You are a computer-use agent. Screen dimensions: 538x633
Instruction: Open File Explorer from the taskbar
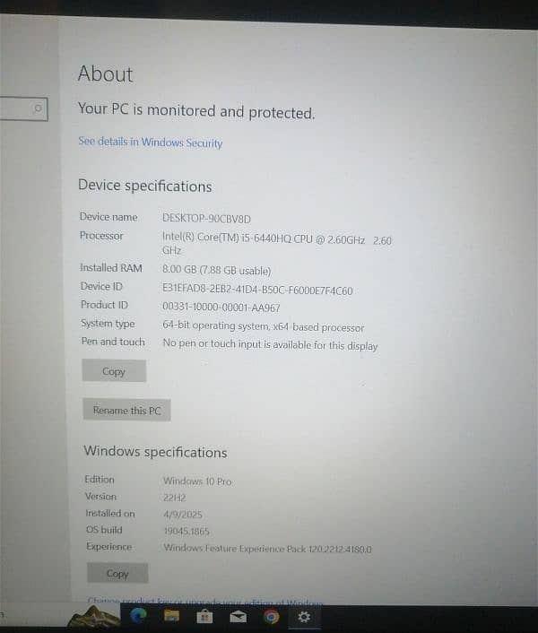[x=171, y=616]
